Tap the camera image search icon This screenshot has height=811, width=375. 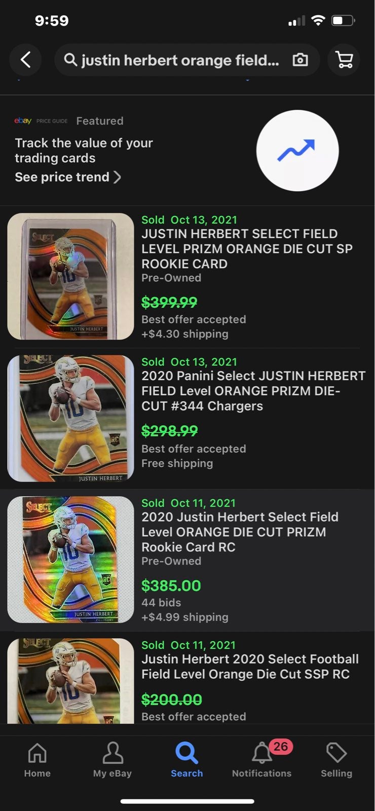click(300, 60)
